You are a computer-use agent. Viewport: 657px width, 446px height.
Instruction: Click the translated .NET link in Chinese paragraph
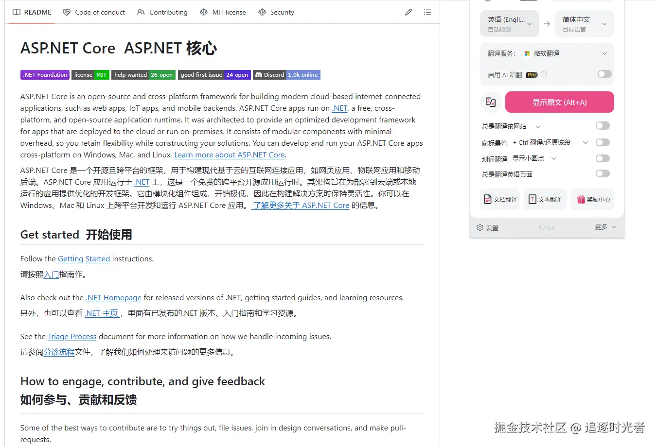[x=142, y=182]
